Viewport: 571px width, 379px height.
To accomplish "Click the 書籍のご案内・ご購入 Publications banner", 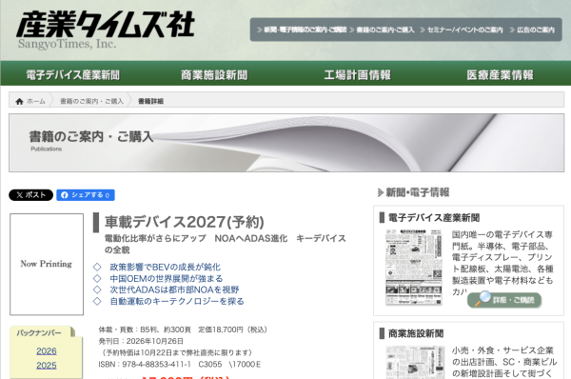I will [286, 143].
